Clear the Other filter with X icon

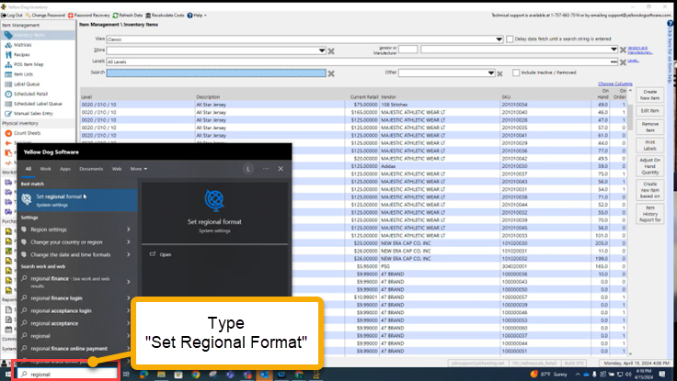pos(499,73)
